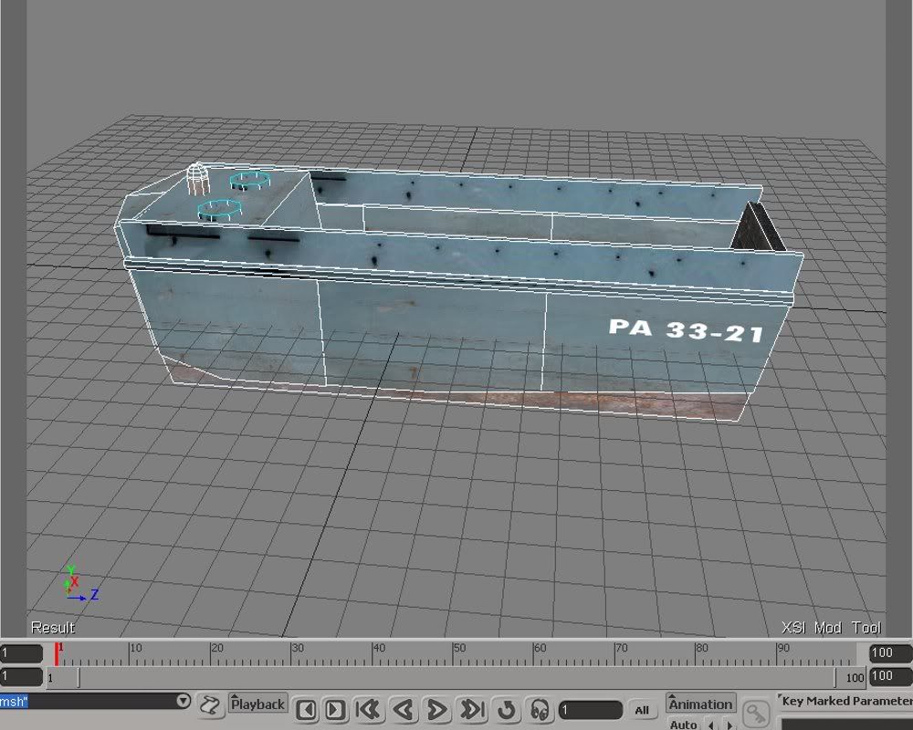Go to previous keyframe arrow
This screenshot has height=730, width=913.
(711, 725)
